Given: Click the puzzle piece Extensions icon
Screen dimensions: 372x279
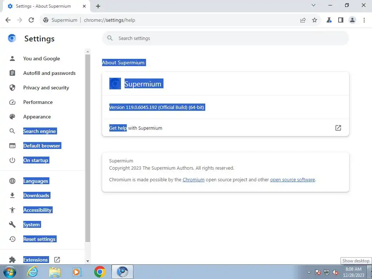Looking at the screenshot, I should click(12, 260).
